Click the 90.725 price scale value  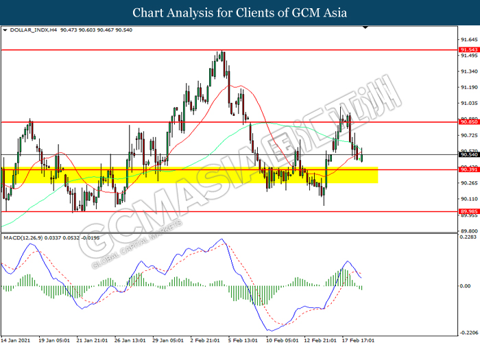tap(469, 135)
